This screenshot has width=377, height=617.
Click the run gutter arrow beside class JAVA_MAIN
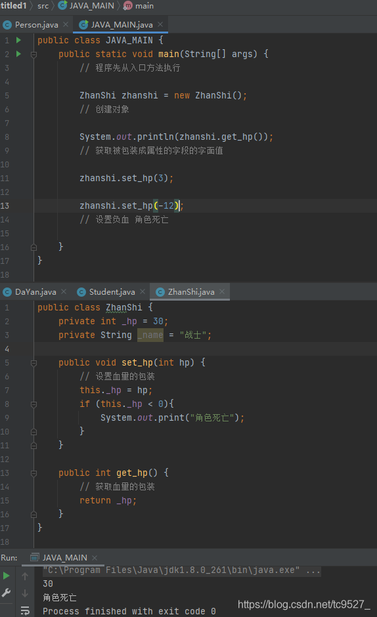18,40
